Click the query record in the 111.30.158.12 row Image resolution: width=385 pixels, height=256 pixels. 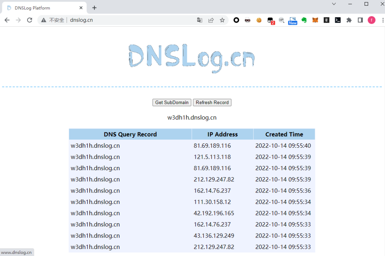pyautogui.click(x=95, y=202)
